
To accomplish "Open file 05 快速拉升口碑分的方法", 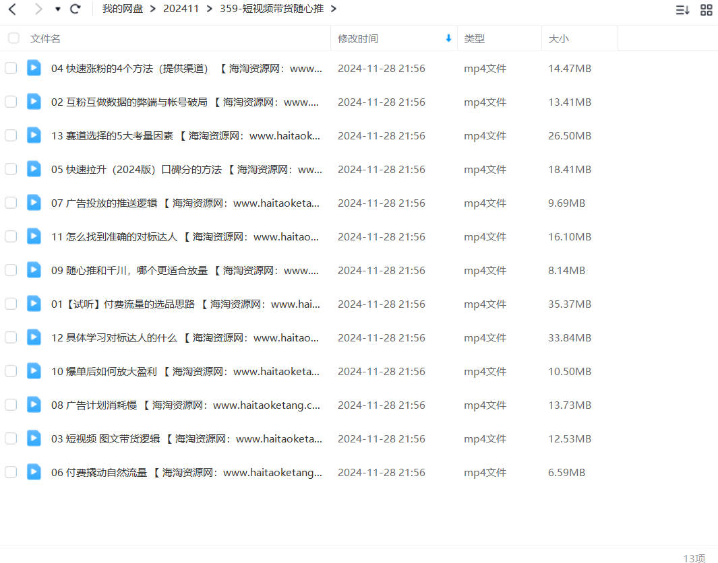I will [x=186, y=169].
